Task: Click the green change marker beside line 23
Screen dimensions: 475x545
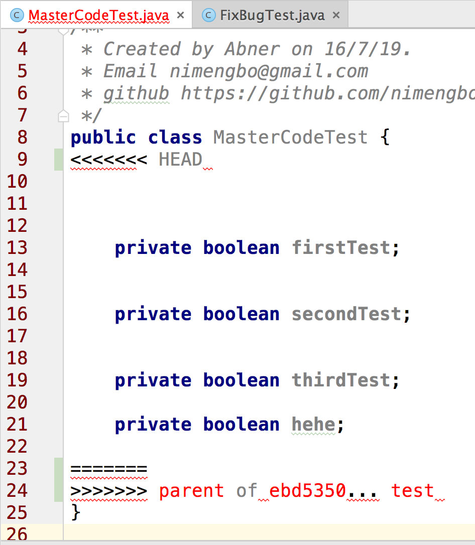Action: [59, 469]
